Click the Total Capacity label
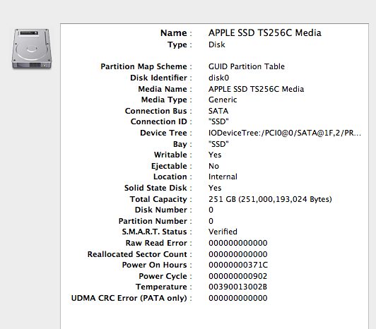Viewport: 376px width, 329px height. (158, 199)
